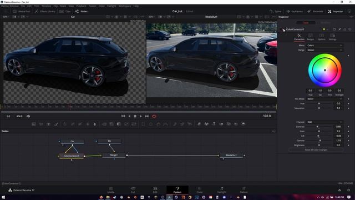Open the Metadata panel
This screenshot has width=355, height=200.
pyautogui.click(x=316, y=11)
